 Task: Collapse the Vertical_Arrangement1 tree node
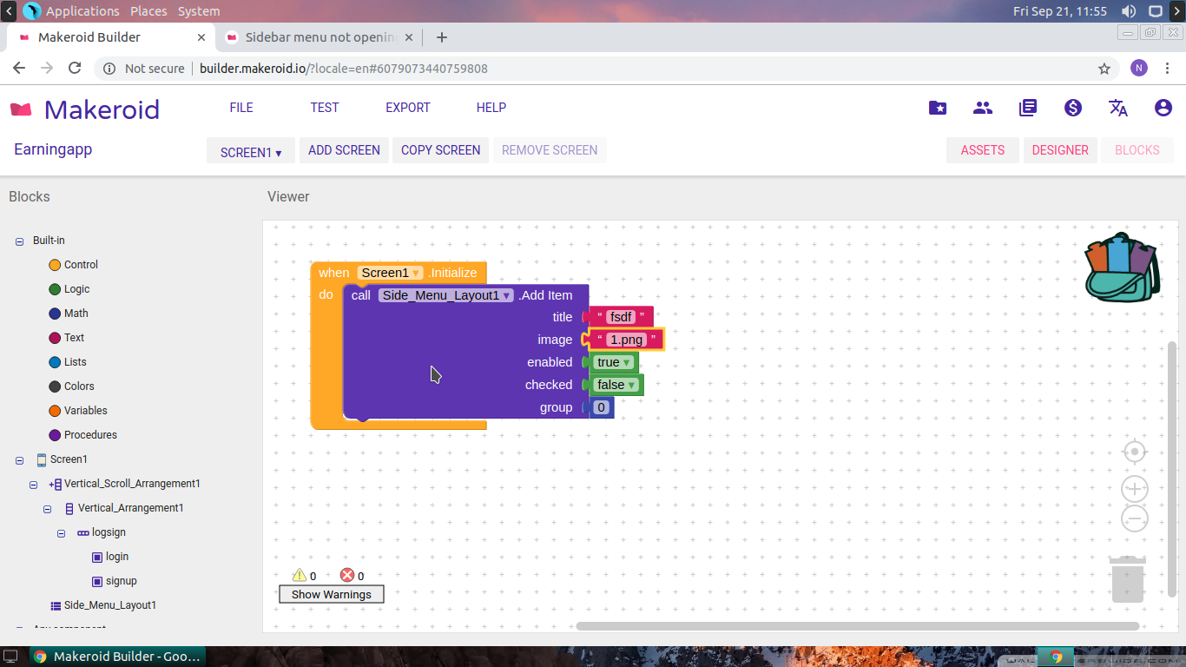pyautogui.click(x=47, y=509)
